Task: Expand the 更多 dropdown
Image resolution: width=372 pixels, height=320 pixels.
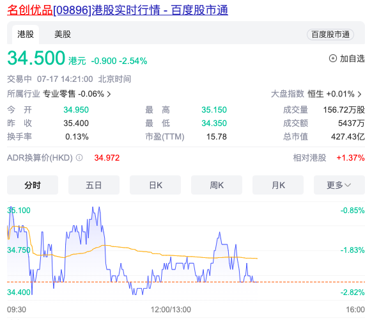Action: click(339, 185)
